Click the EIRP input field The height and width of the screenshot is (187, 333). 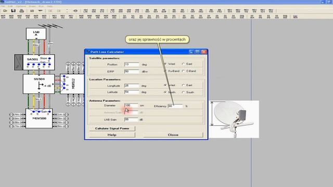132,72
